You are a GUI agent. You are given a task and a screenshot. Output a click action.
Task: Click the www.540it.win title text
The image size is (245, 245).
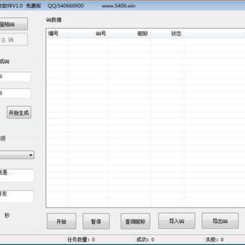118,6
